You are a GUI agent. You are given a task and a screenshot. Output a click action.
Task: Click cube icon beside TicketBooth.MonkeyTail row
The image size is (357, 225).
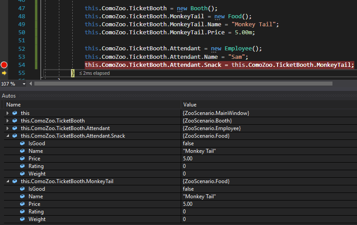tap(15, 181)
